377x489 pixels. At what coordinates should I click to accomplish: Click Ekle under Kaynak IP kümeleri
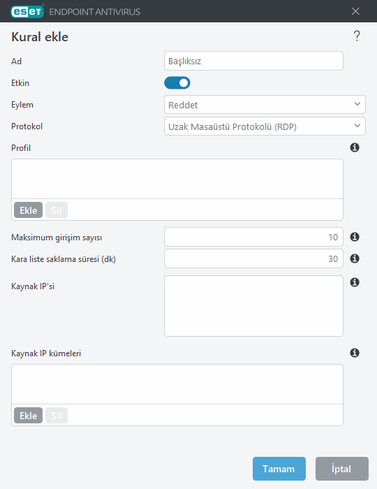pos(29,416)
